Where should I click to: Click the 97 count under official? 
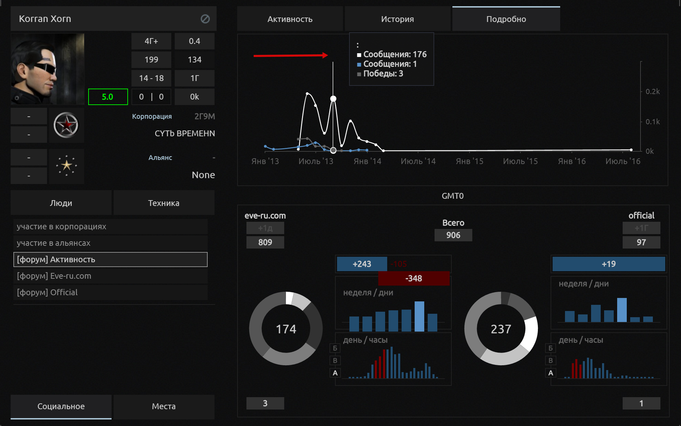coord(641,242)
